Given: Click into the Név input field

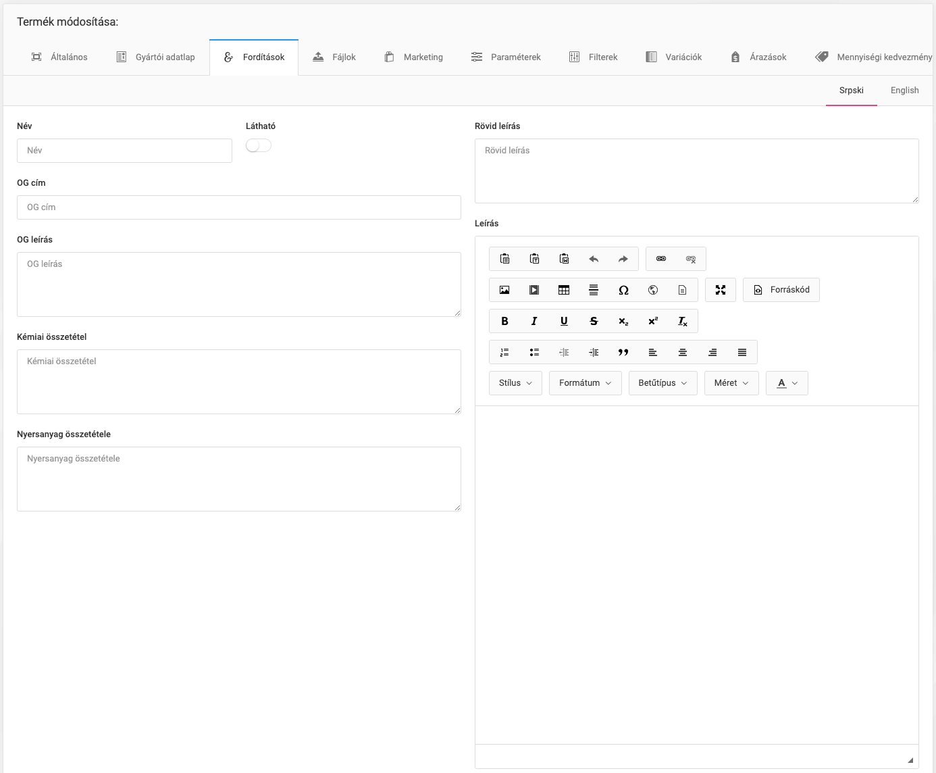Looking at the screenshot, I should 124,151.
